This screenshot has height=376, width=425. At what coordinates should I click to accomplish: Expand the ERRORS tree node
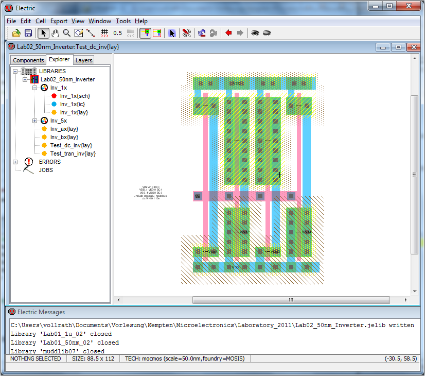click(15, 162)
